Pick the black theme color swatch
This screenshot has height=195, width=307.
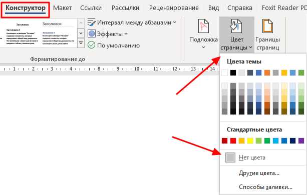click(233, 73)
